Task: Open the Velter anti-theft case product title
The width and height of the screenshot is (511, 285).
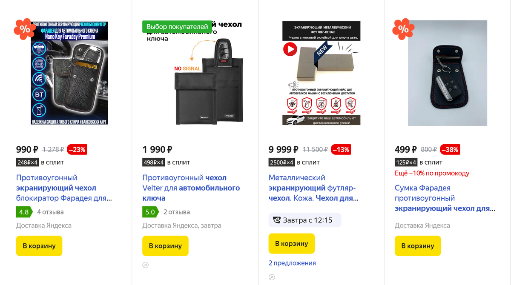Action: (191, 188)
